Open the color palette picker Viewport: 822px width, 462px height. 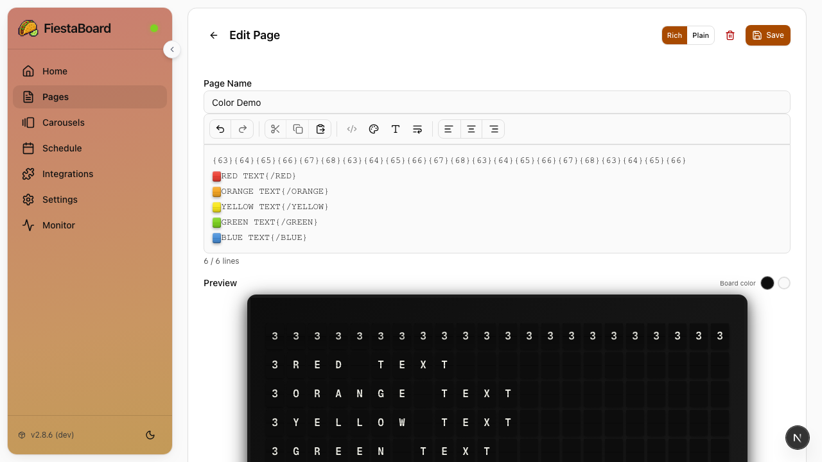click(x=374, y=129)
